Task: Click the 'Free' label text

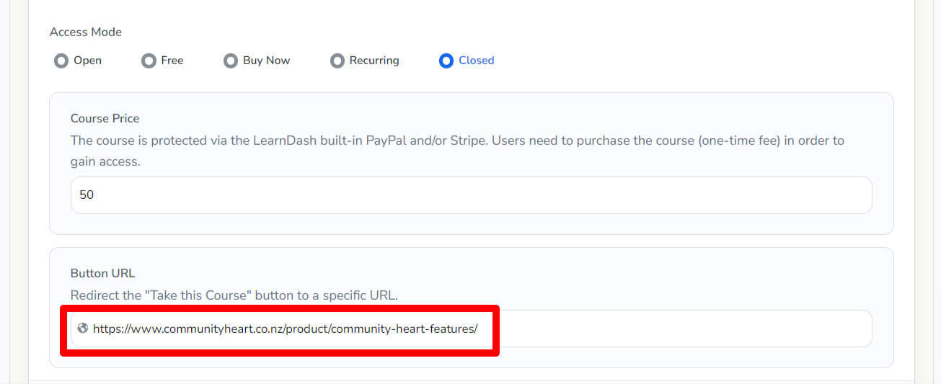Action: (172, 61)
